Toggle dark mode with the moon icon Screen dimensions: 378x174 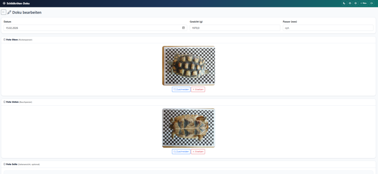(344, 3)
